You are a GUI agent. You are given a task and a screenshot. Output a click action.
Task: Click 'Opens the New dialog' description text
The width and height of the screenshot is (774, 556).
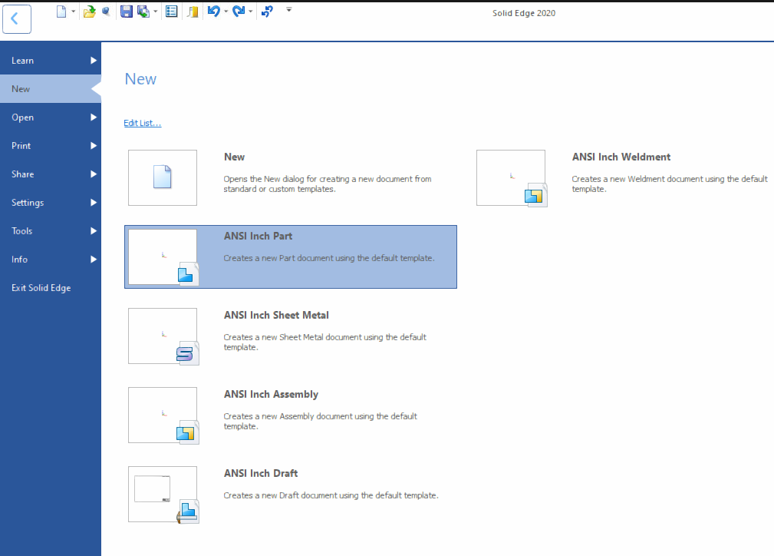328,184
